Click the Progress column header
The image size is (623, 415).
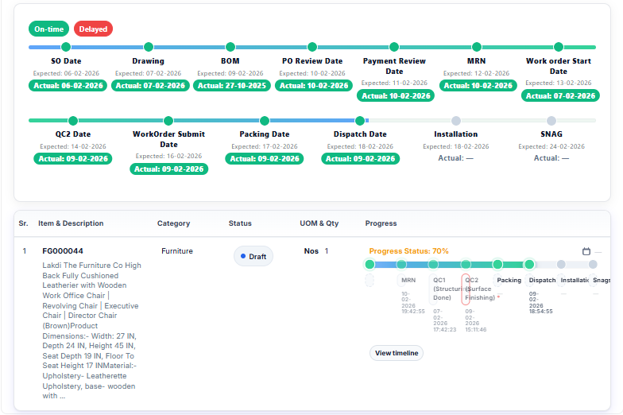point(381,223)
